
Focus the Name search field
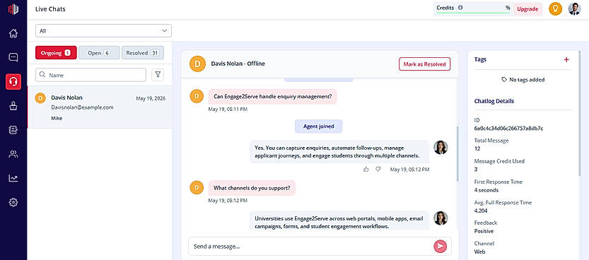coord(91,75)
